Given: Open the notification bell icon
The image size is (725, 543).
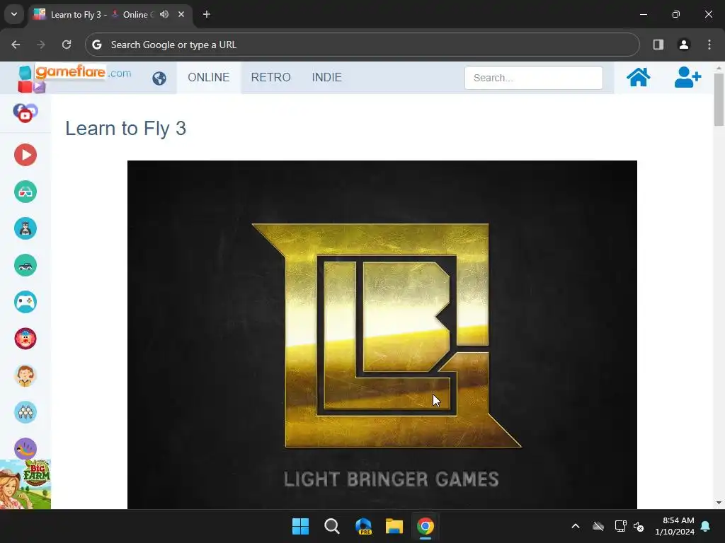Looking at the screenshot, I should (x=706, y=526).
